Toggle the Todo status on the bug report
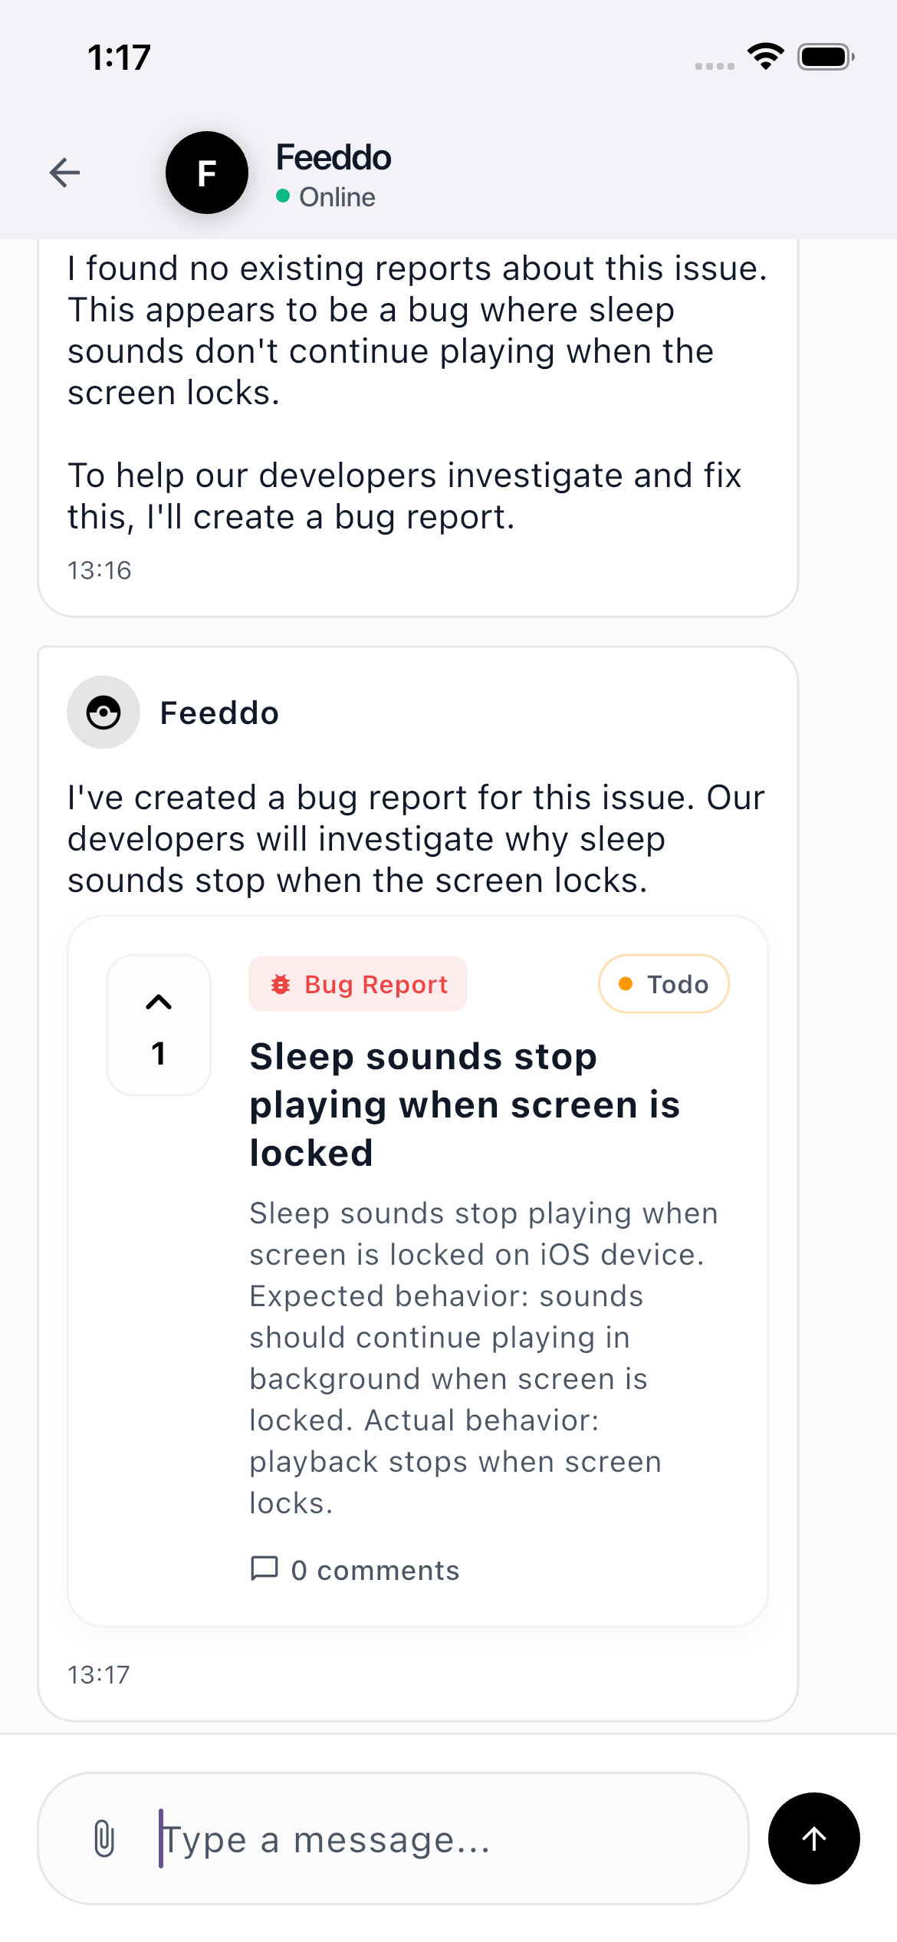The height and width of the screenshot is (1942, 897). coord(662,983)
